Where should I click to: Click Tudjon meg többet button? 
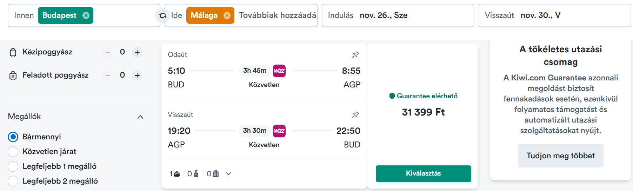[x=560, y=156]
